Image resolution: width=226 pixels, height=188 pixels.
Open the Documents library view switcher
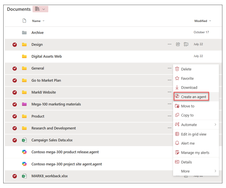[40, 9]
